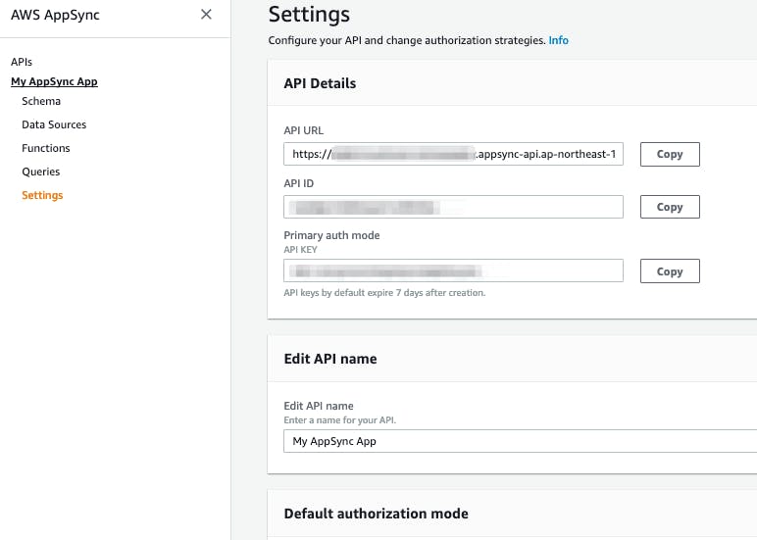Focus the Edit API name input
Image resolution: width=757 pixels, height=540 pixels.
click(520, 441)
